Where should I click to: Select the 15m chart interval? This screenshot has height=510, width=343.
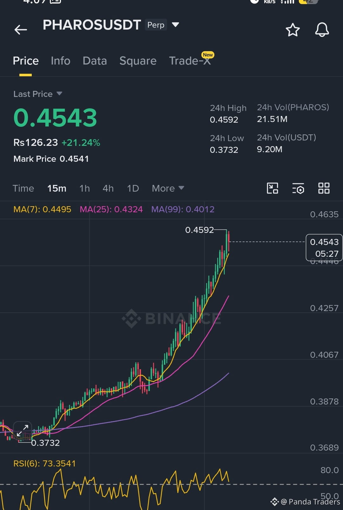click(57, 188)
